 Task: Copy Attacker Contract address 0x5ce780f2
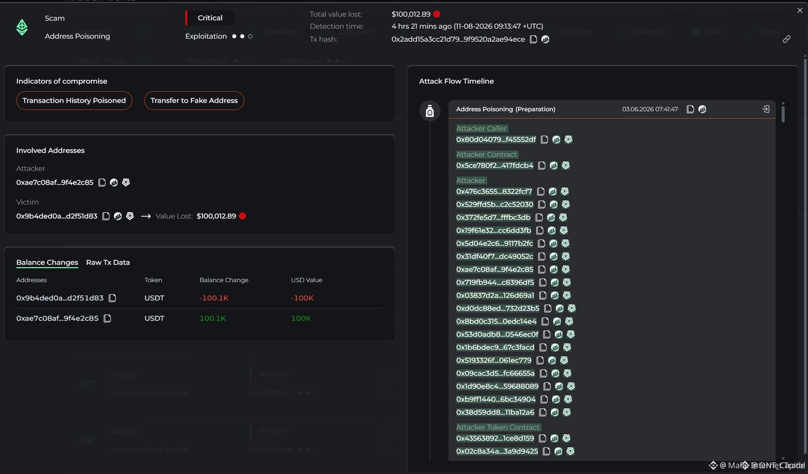coord(542,166)
